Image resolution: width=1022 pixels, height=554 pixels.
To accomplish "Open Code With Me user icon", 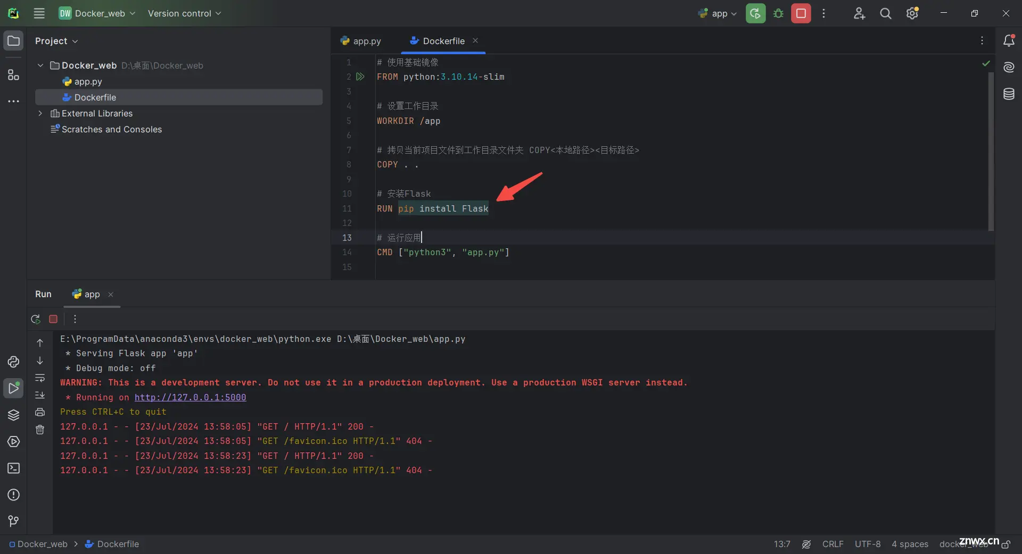I will click(859, 13).
